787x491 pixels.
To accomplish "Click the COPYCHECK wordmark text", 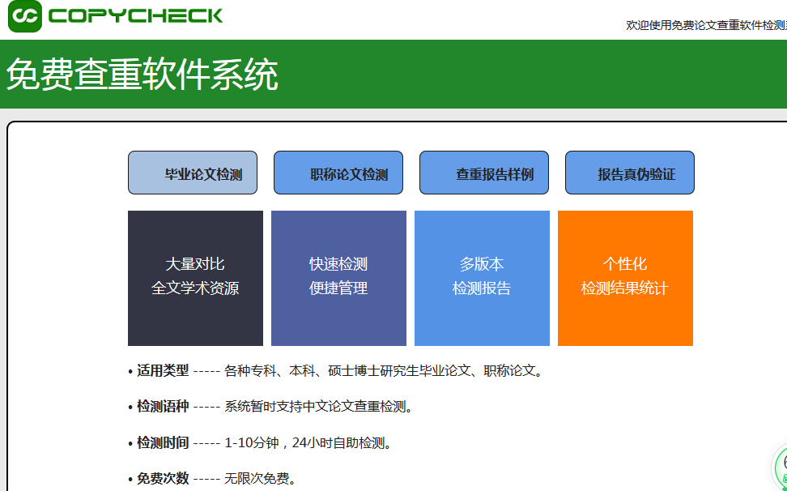I will click(x=135, y=15).
